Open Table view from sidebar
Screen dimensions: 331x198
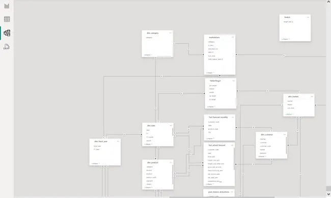pos(7,19)
